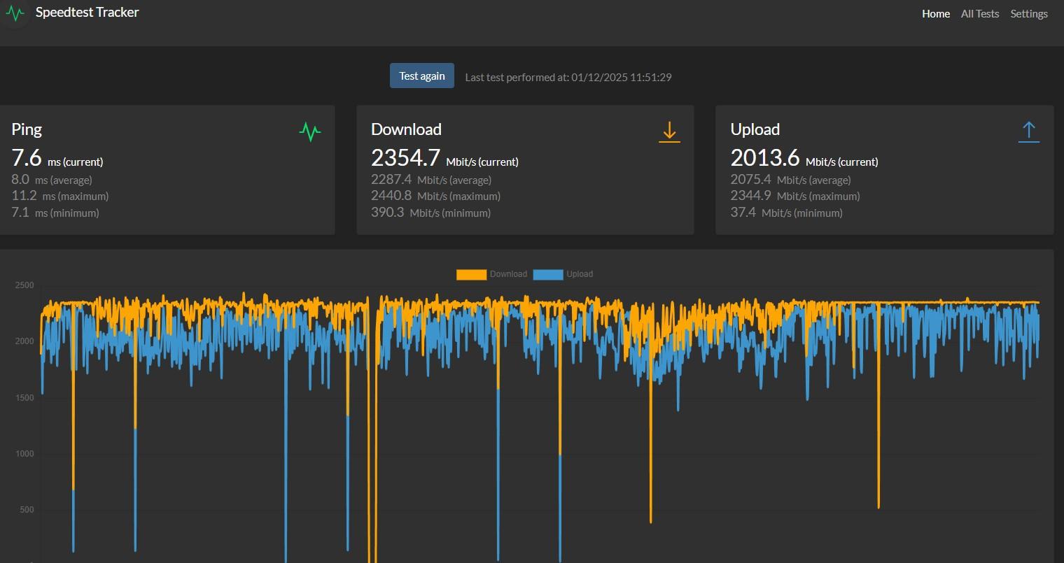Select the 2354.7 Mbit/s current download value

pos(405,158)
